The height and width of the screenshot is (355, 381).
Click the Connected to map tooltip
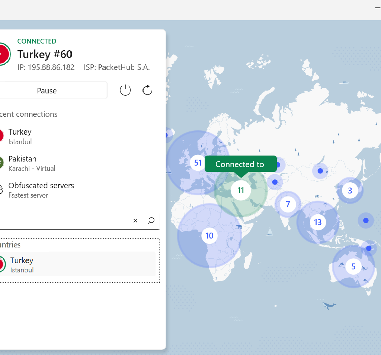(x=241, y=164)
